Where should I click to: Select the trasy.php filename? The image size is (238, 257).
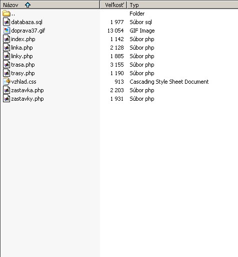(23, 73)
